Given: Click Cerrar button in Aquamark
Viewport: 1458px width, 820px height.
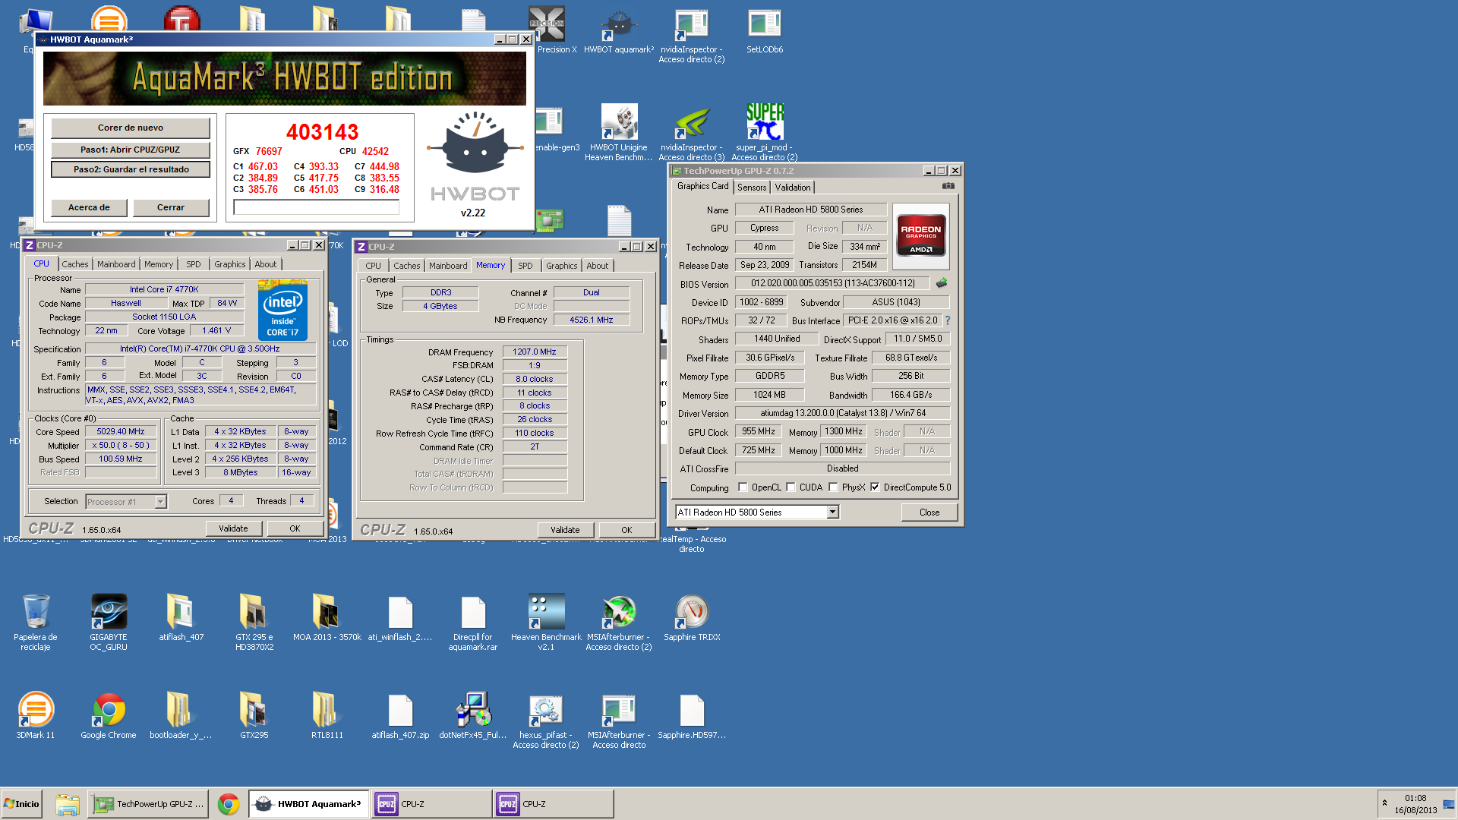Looking at the screenshot, I should coord(171,207).
